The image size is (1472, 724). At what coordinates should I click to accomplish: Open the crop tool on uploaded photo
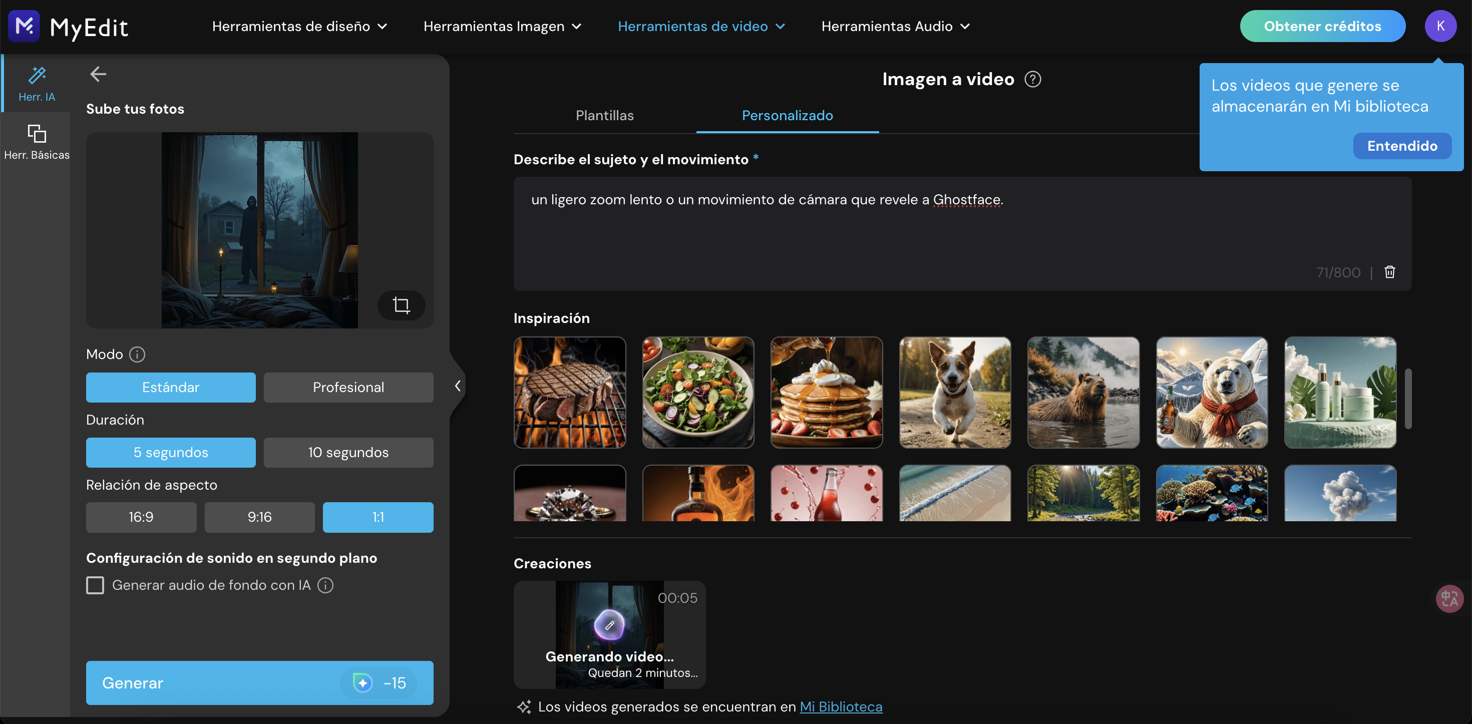[x=401, y=305]
